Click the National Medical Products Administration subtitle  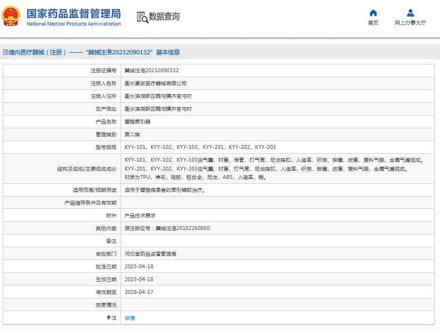[x=73, y=24]
